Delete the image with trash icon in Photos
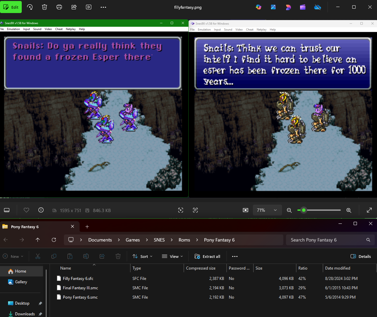This screenshot has height=317, width=377. (x=44, y=7)
